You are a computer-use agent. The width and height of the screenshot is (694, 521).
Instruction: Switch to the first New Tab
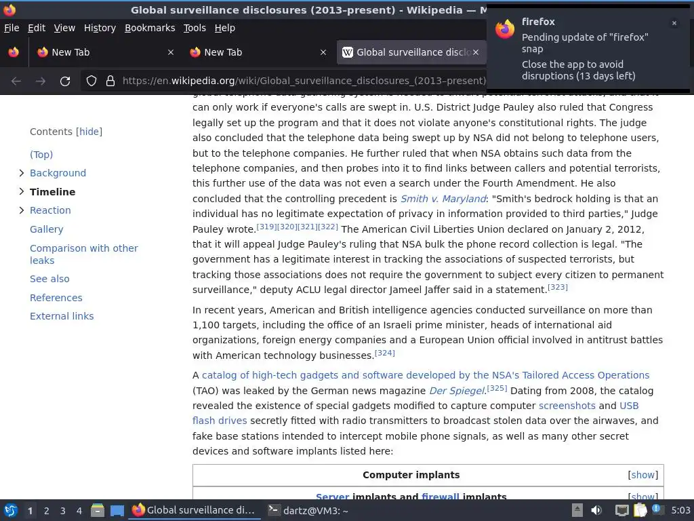(106, 52)
